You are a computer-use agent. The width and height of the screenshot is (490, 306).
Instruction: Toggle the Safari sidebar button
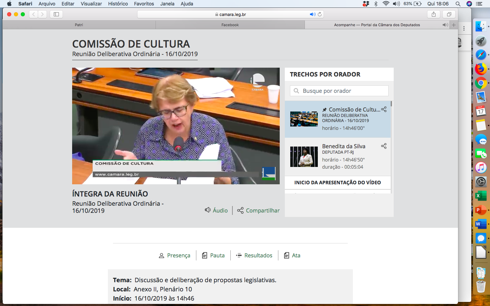(x=56, y=14)
